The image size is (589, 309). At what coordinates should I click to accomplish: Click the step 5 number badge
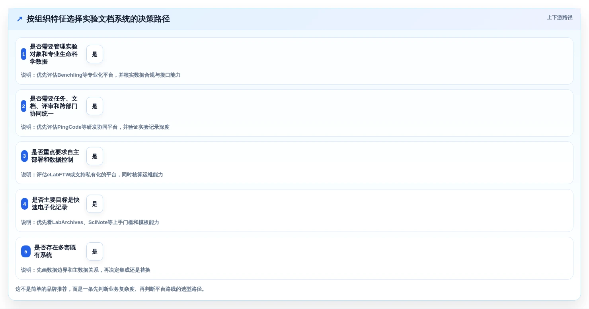tap(26, 251)
